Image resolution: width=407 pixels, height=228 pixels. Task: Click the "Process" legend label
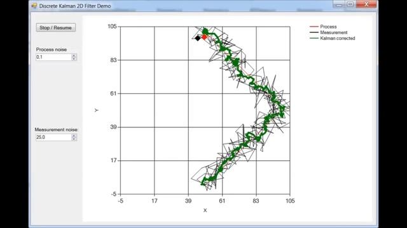[x=328, y=27]
